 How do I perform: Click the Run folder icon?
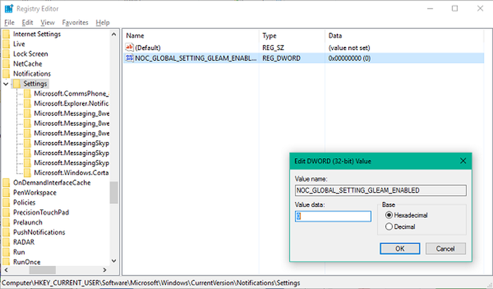click(x=6, y=252)
